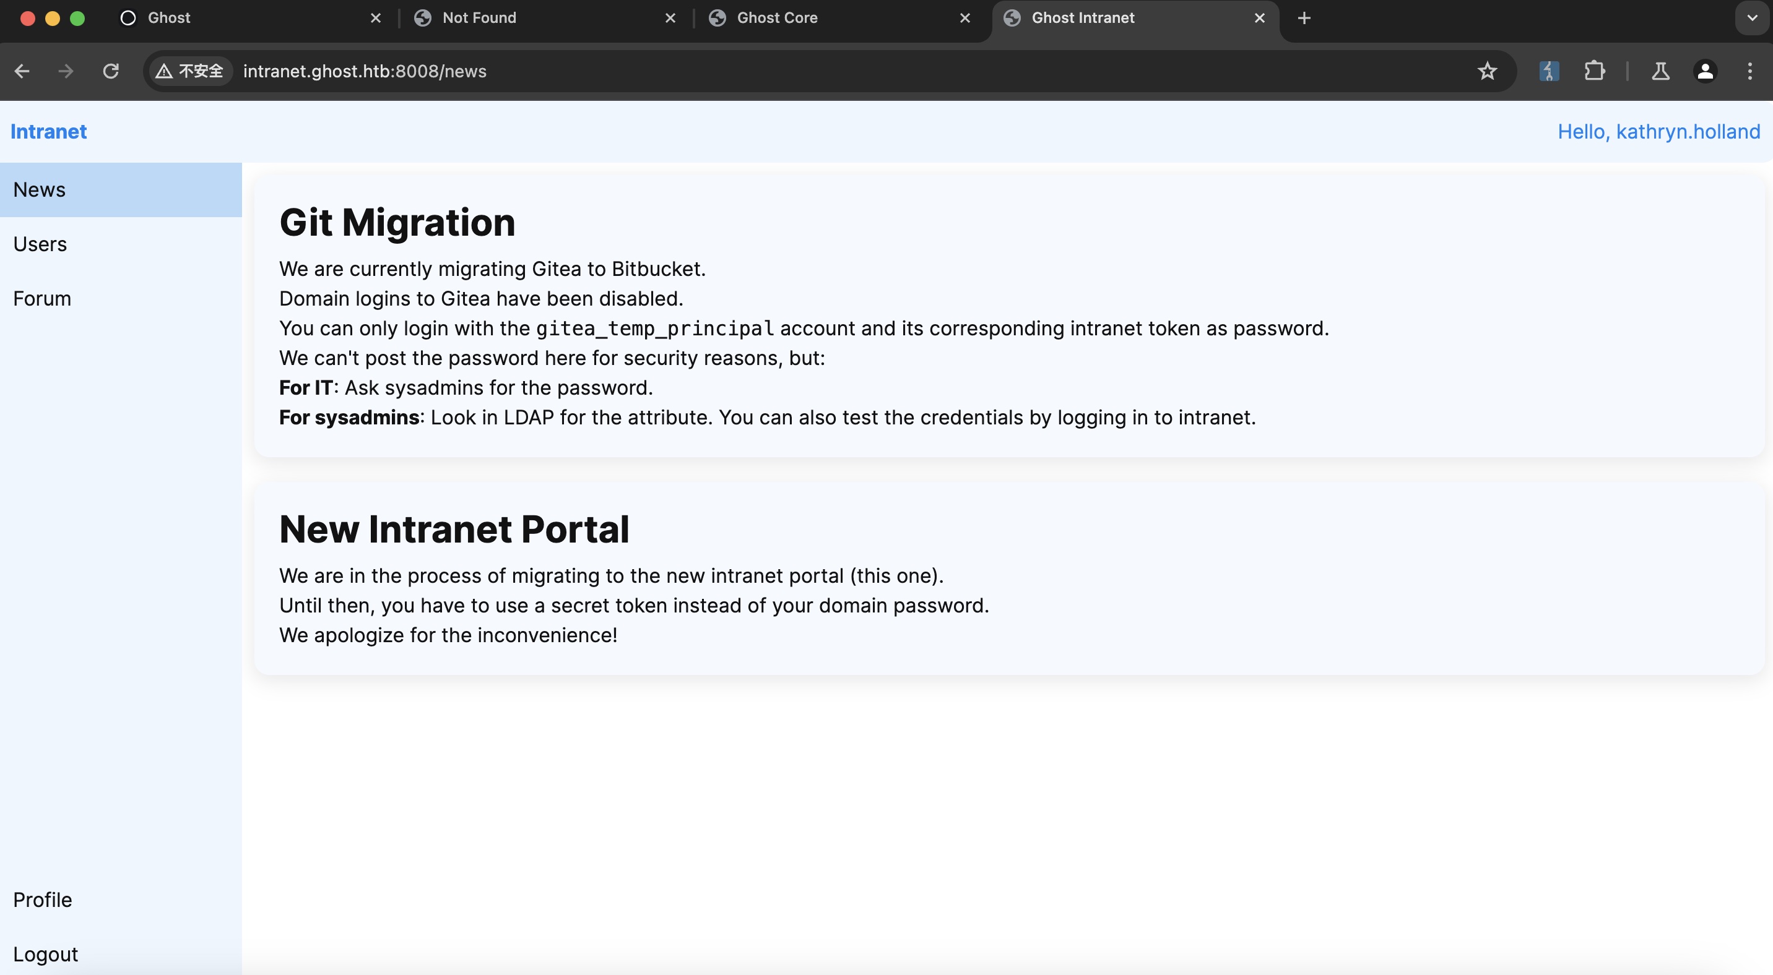
Task: Click the URL address bar
Action: (x=826, y=71)
